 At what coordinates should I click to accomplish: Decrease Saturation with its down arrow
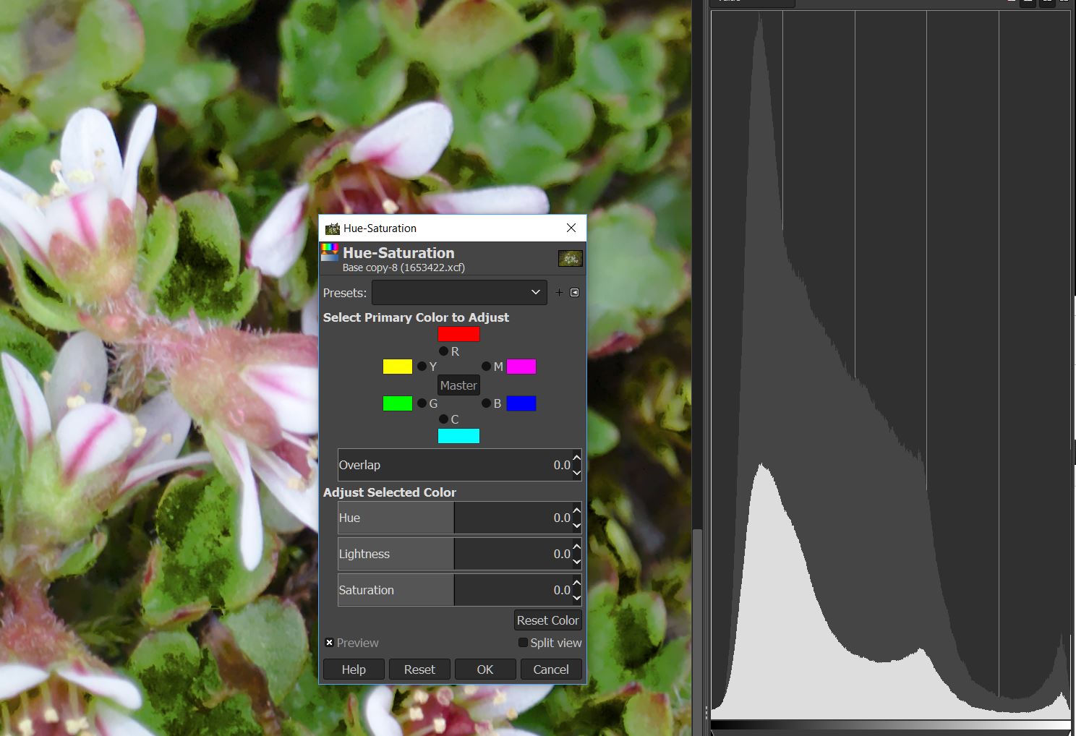pyautogui.click(x=577, y=597)
